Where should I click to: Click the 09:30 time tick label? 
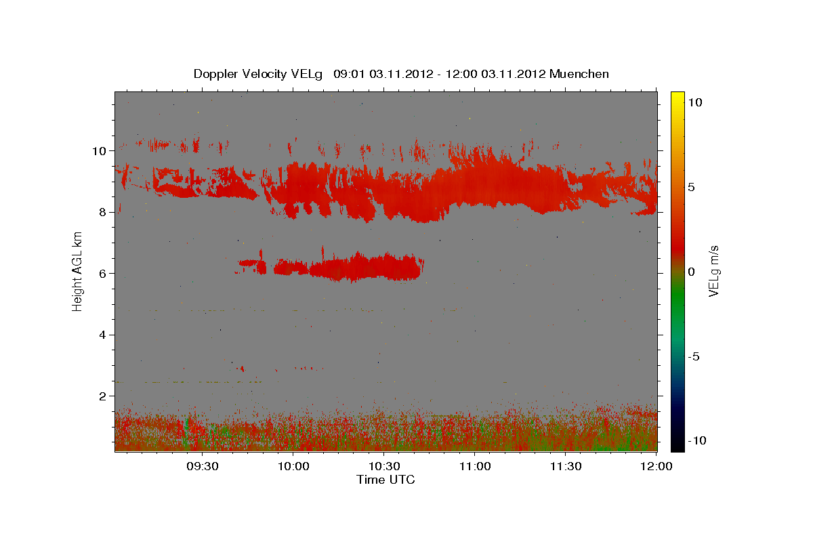[x=202, y=466]
